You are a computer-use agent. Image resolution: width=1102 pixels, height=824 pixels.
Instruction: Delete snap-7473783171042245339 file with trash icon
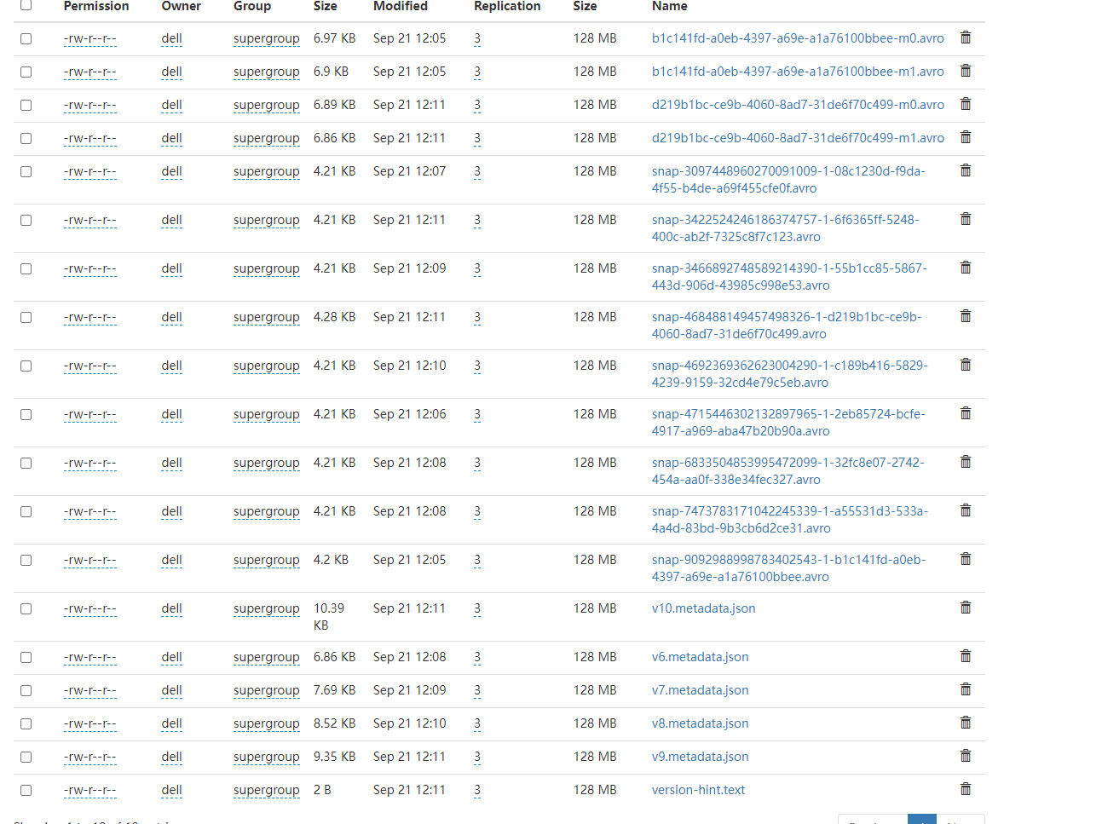point(966,510)
